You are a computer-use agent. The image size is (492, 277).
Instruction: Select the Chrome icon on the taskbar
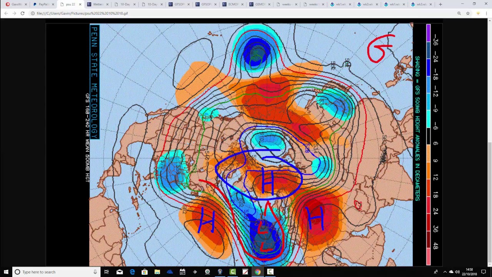tap(258, 272)
